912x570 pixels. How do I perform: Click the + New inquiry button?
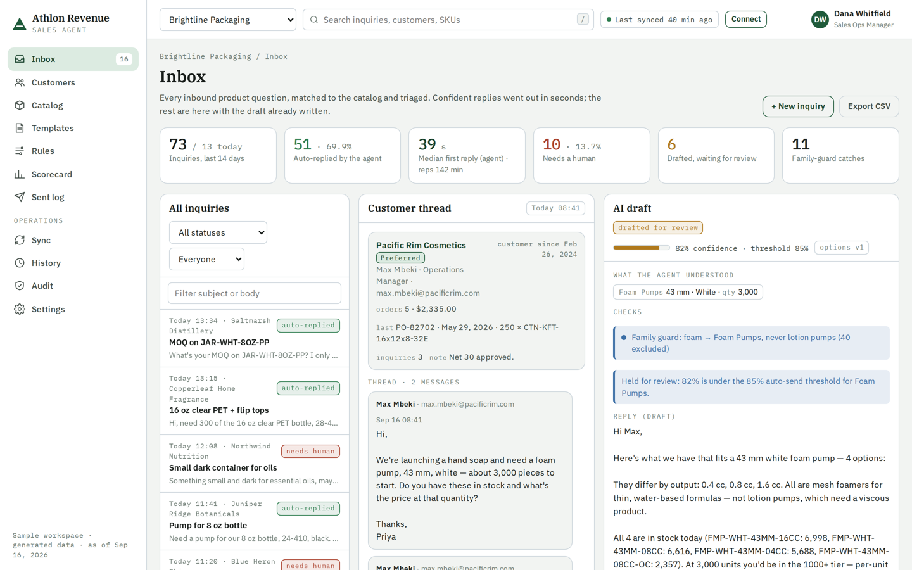click(x=798, y=106)
